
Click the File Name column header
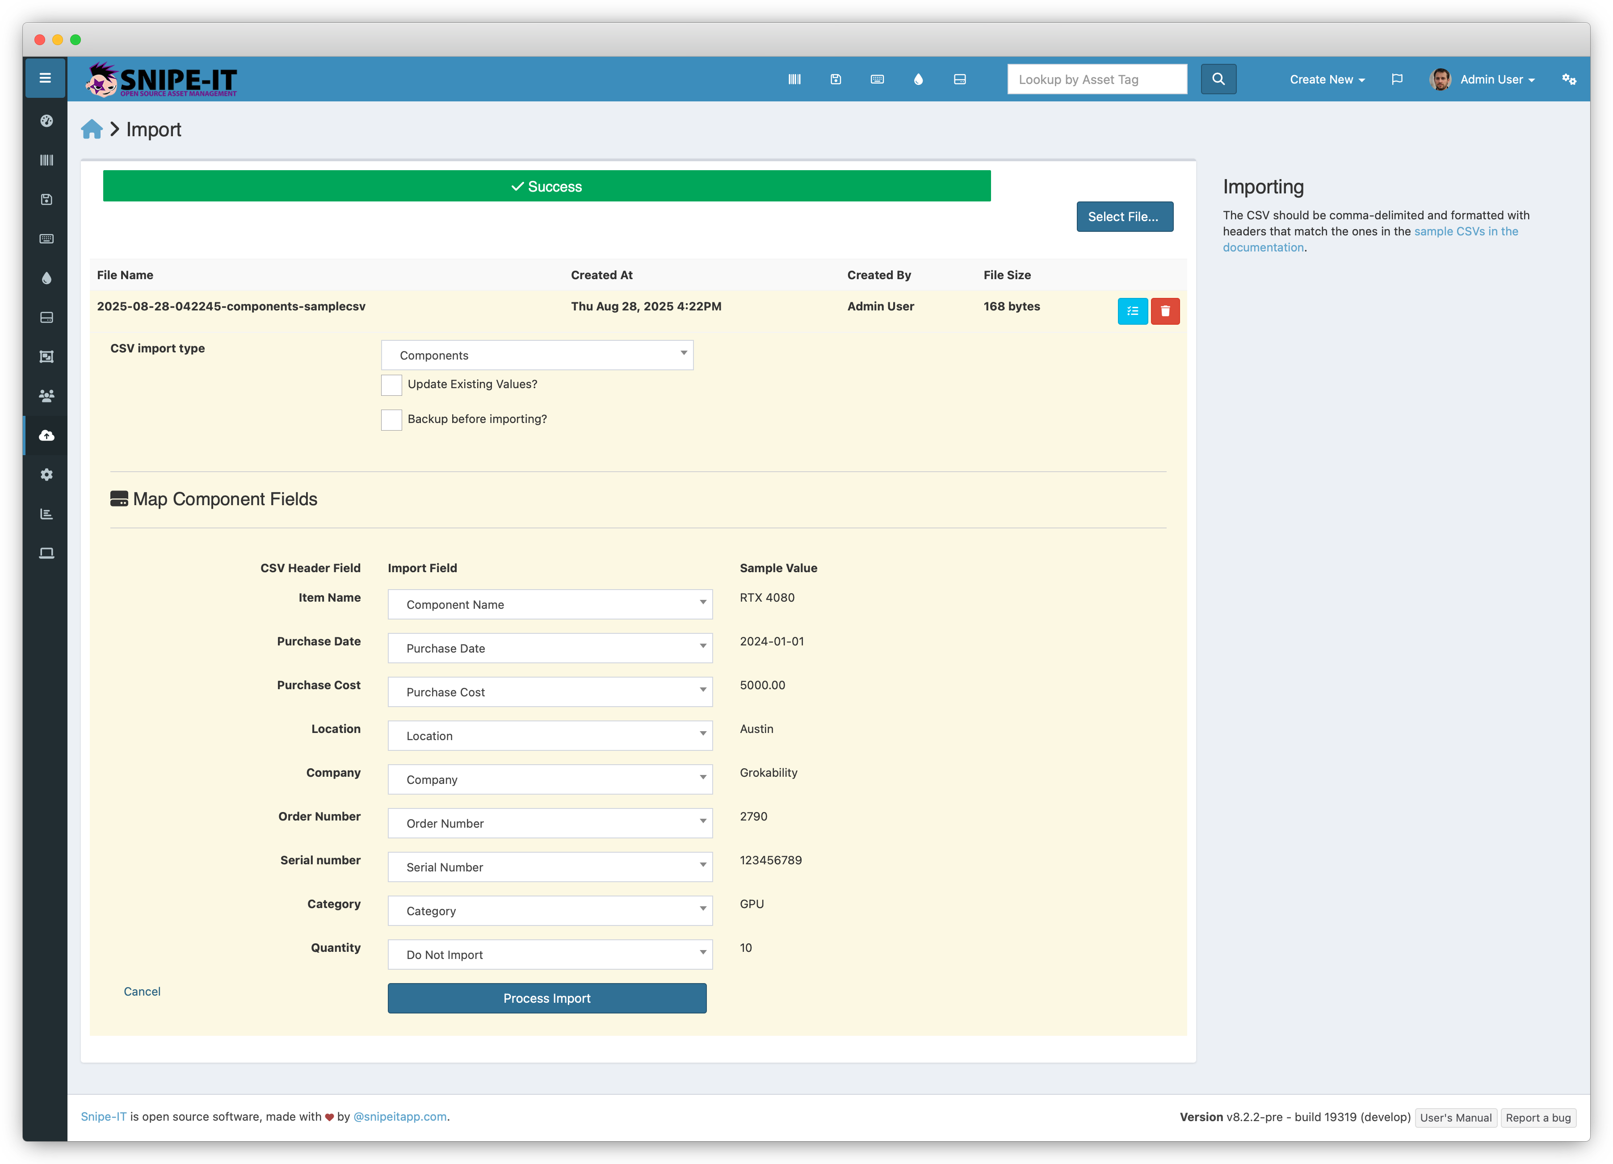click(x=125, y=274)
